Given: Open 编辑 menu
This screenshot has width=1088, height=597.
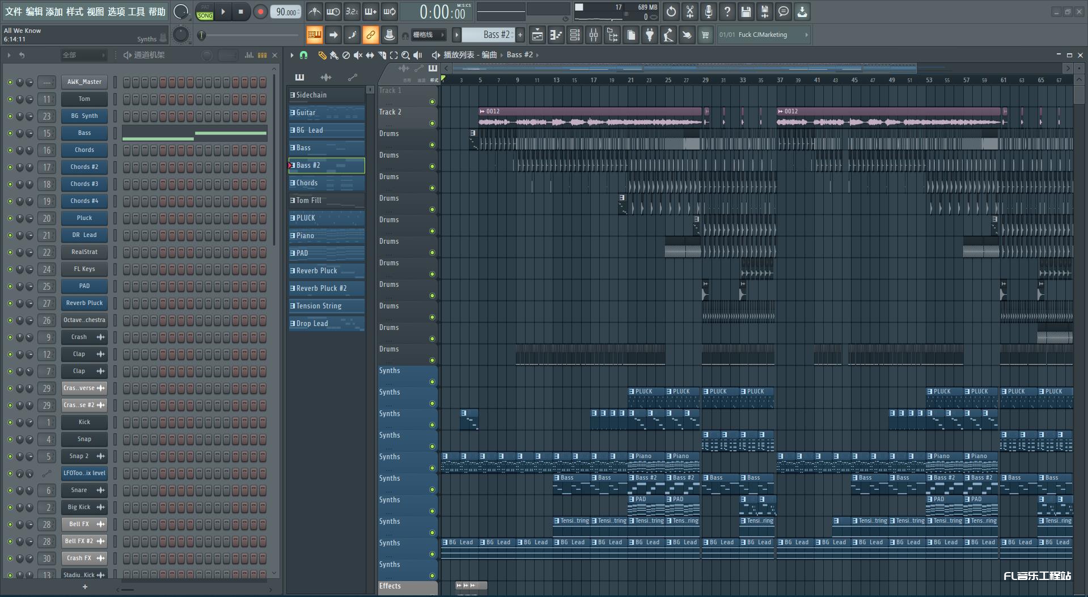Looking at the screenshot, I should click(x=34, y=11).
